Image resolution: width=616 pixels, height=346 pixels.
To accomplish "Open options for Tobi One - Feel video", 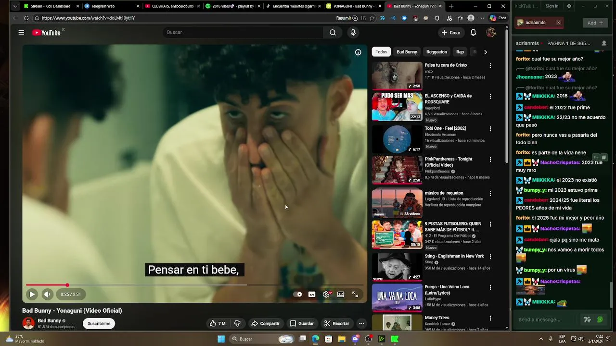I will (x=490, y=129).
